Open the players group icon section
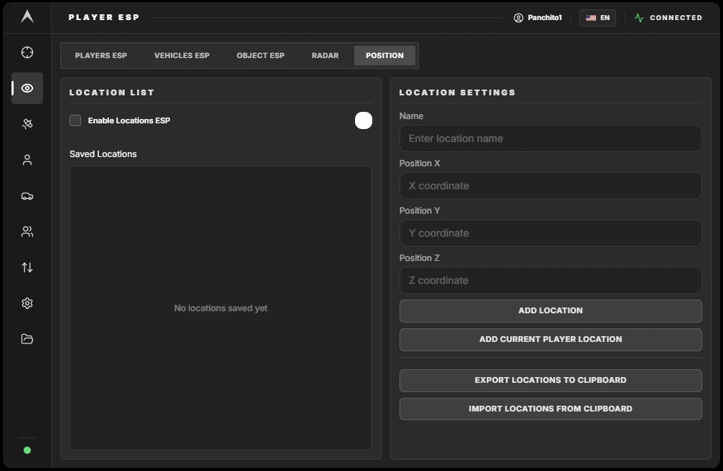The width and height of the screenshot is (723, 471). [27, 232]
